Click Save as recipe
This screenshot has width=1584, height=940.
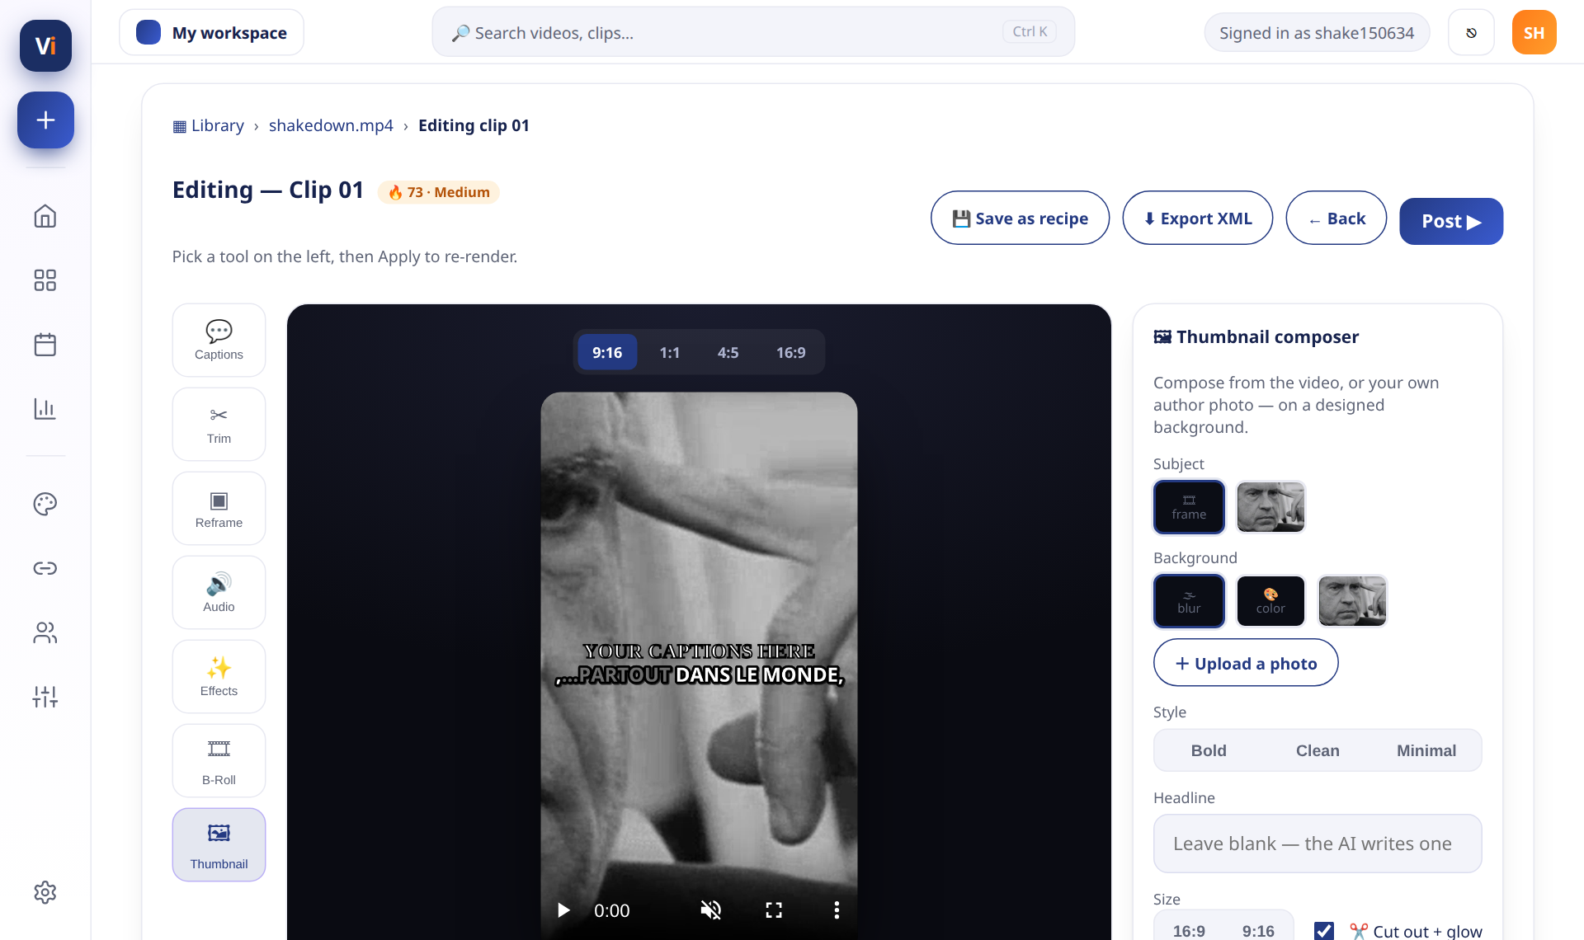click(1020, 219)
